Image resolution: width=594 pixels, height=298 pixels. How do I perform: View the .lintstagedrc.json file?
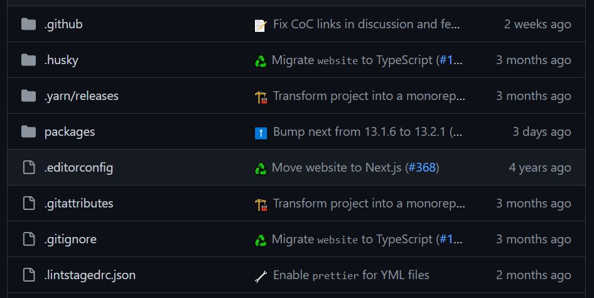[x=90, y=275]
